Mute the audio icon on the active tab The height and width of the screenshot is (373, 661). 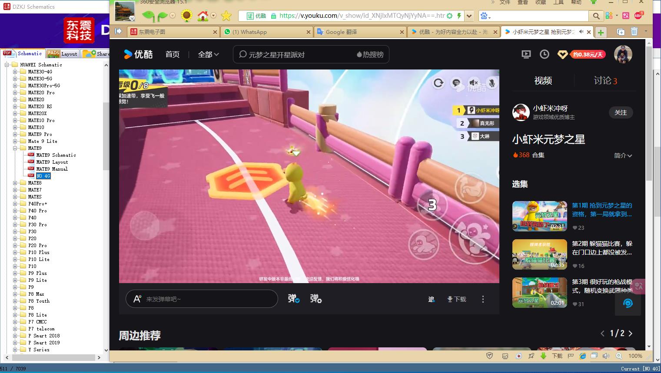pyautogui.click(x=581, y=32)
